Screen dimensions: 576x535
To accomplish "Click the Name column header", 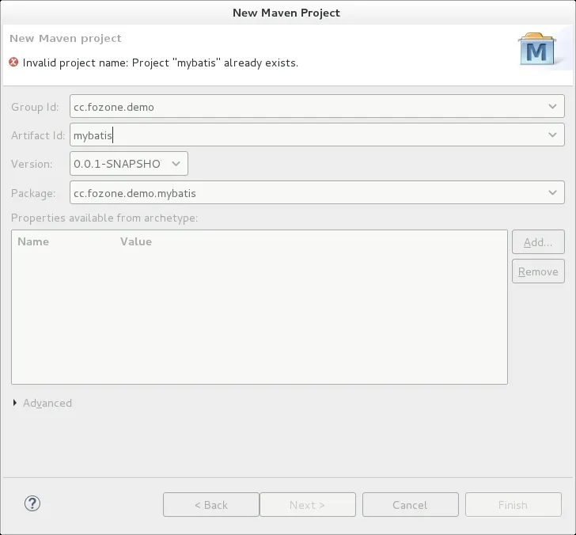I will click(x=33, y=241).
